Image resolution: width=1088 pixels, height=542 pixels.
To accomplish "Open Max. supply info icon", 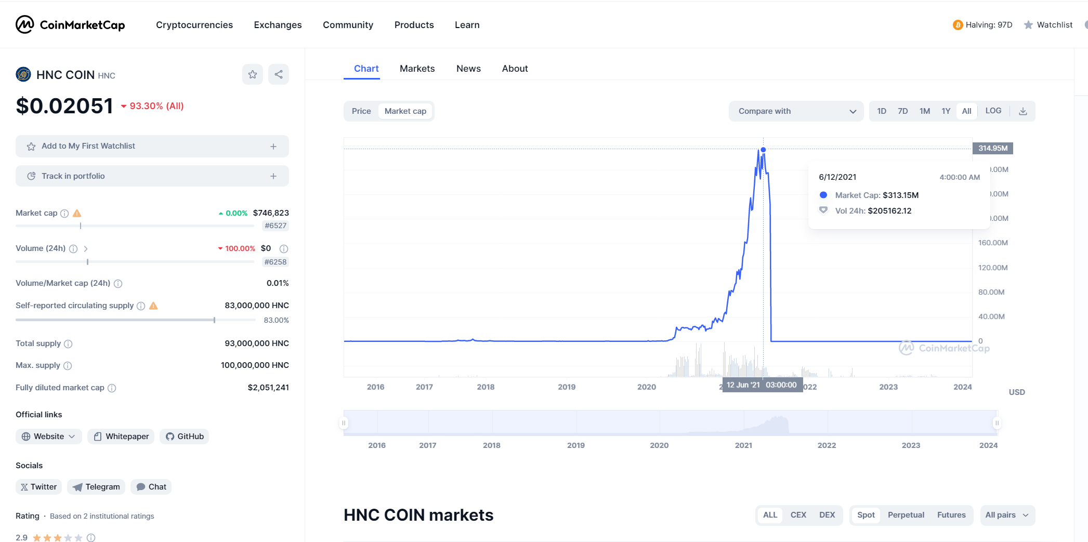I will point(68,365).
